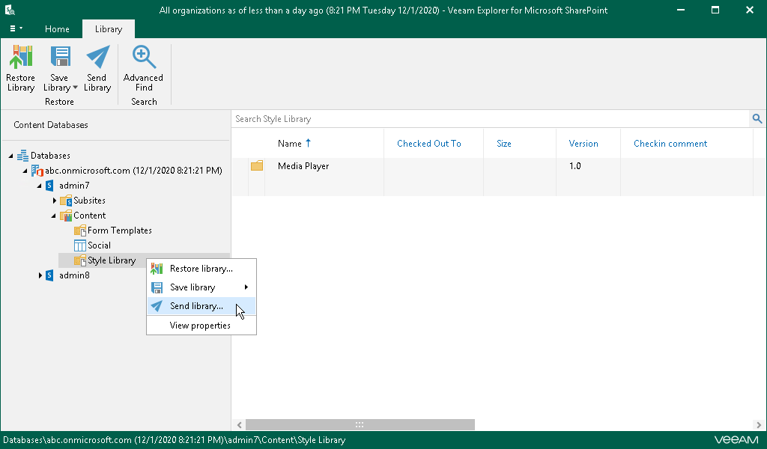767x449 pixels.
Task: Collapse the Databases tree node
Action: coord(10,156)
